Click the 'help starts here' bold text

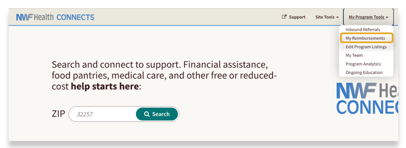tap(105, 87)
